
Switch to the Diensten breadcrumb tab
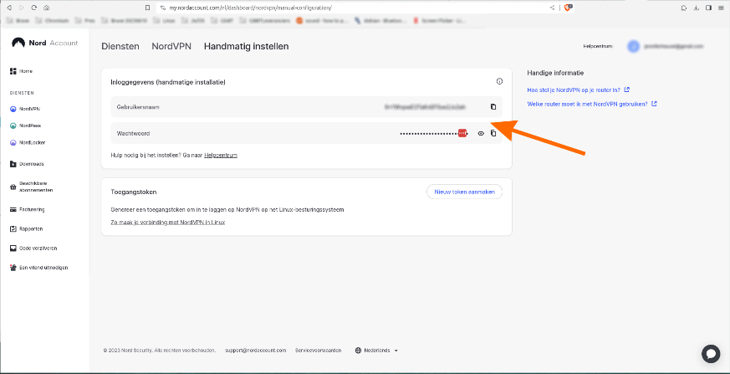click(x=120, y=46)
